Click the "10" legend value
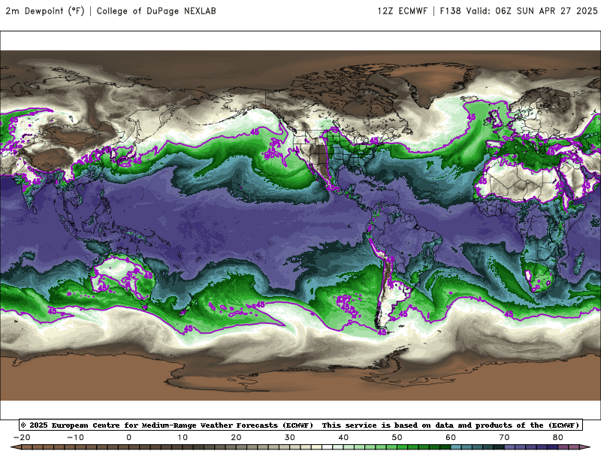This screenshot has width=601, height=451. (x=183, y=437)
